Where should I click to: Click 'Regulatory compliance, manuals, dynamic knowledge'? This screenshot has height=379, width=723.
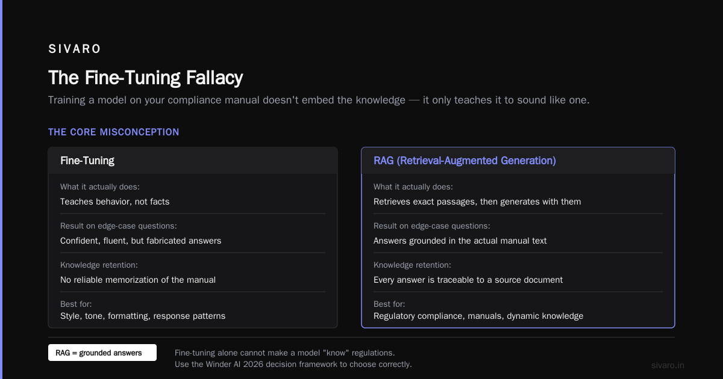[478, 316]
